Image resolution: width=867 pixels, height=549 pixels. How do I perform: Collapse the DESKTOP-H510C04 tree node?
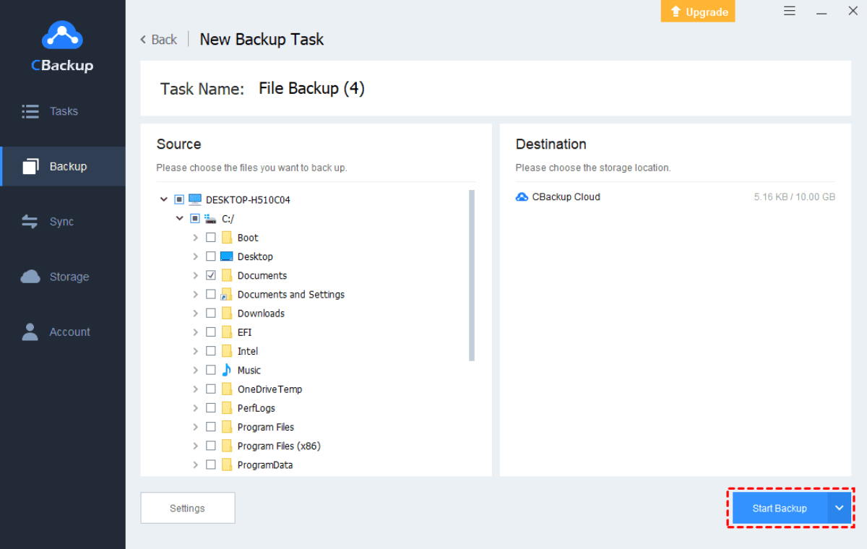(x=163, y=199)
